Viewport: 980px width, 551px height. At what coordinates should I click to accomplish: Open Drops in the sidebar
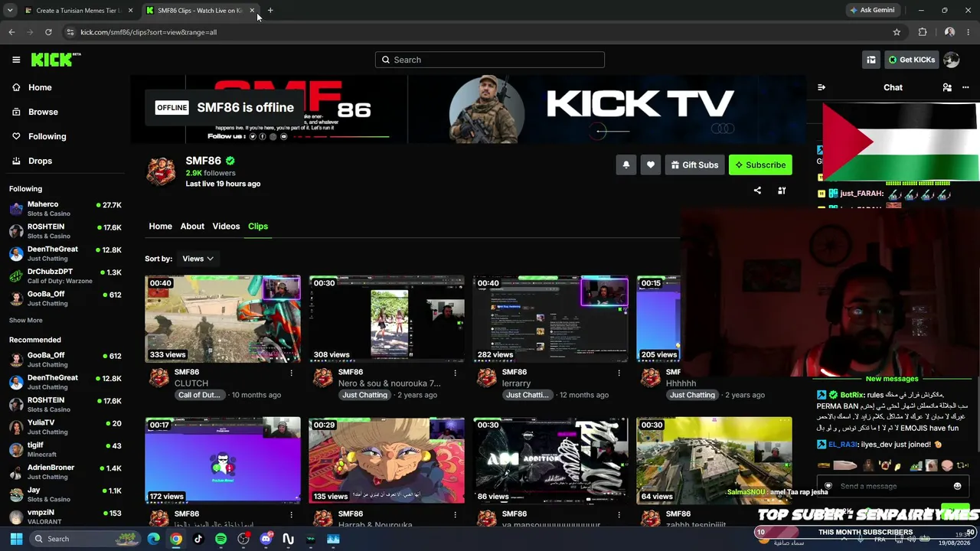click(x=40, y=161)
